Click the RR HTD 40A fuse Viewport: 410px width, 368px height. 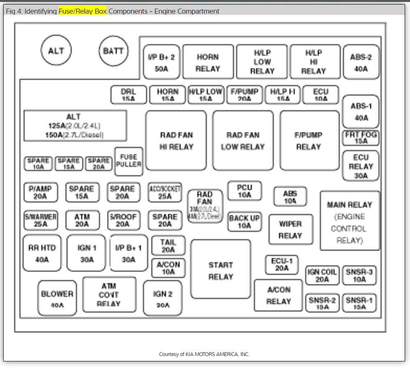click(42, 253)
